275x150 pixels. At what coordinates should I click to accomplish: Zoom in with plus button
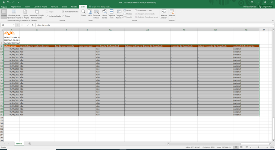pyautogui.click(x=267, y=147)
